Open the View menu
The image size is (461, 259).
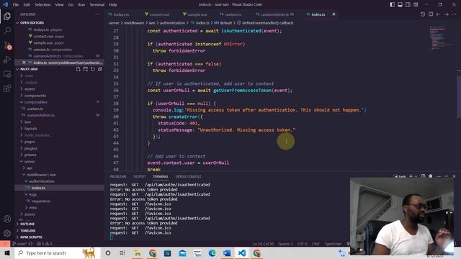click(59, 4)
